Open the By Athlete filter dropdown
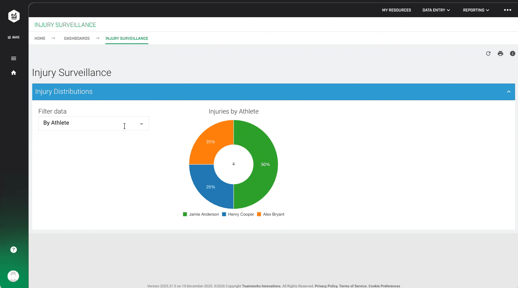The width and height of the screenshot is (518, 288). pos(93,123)
